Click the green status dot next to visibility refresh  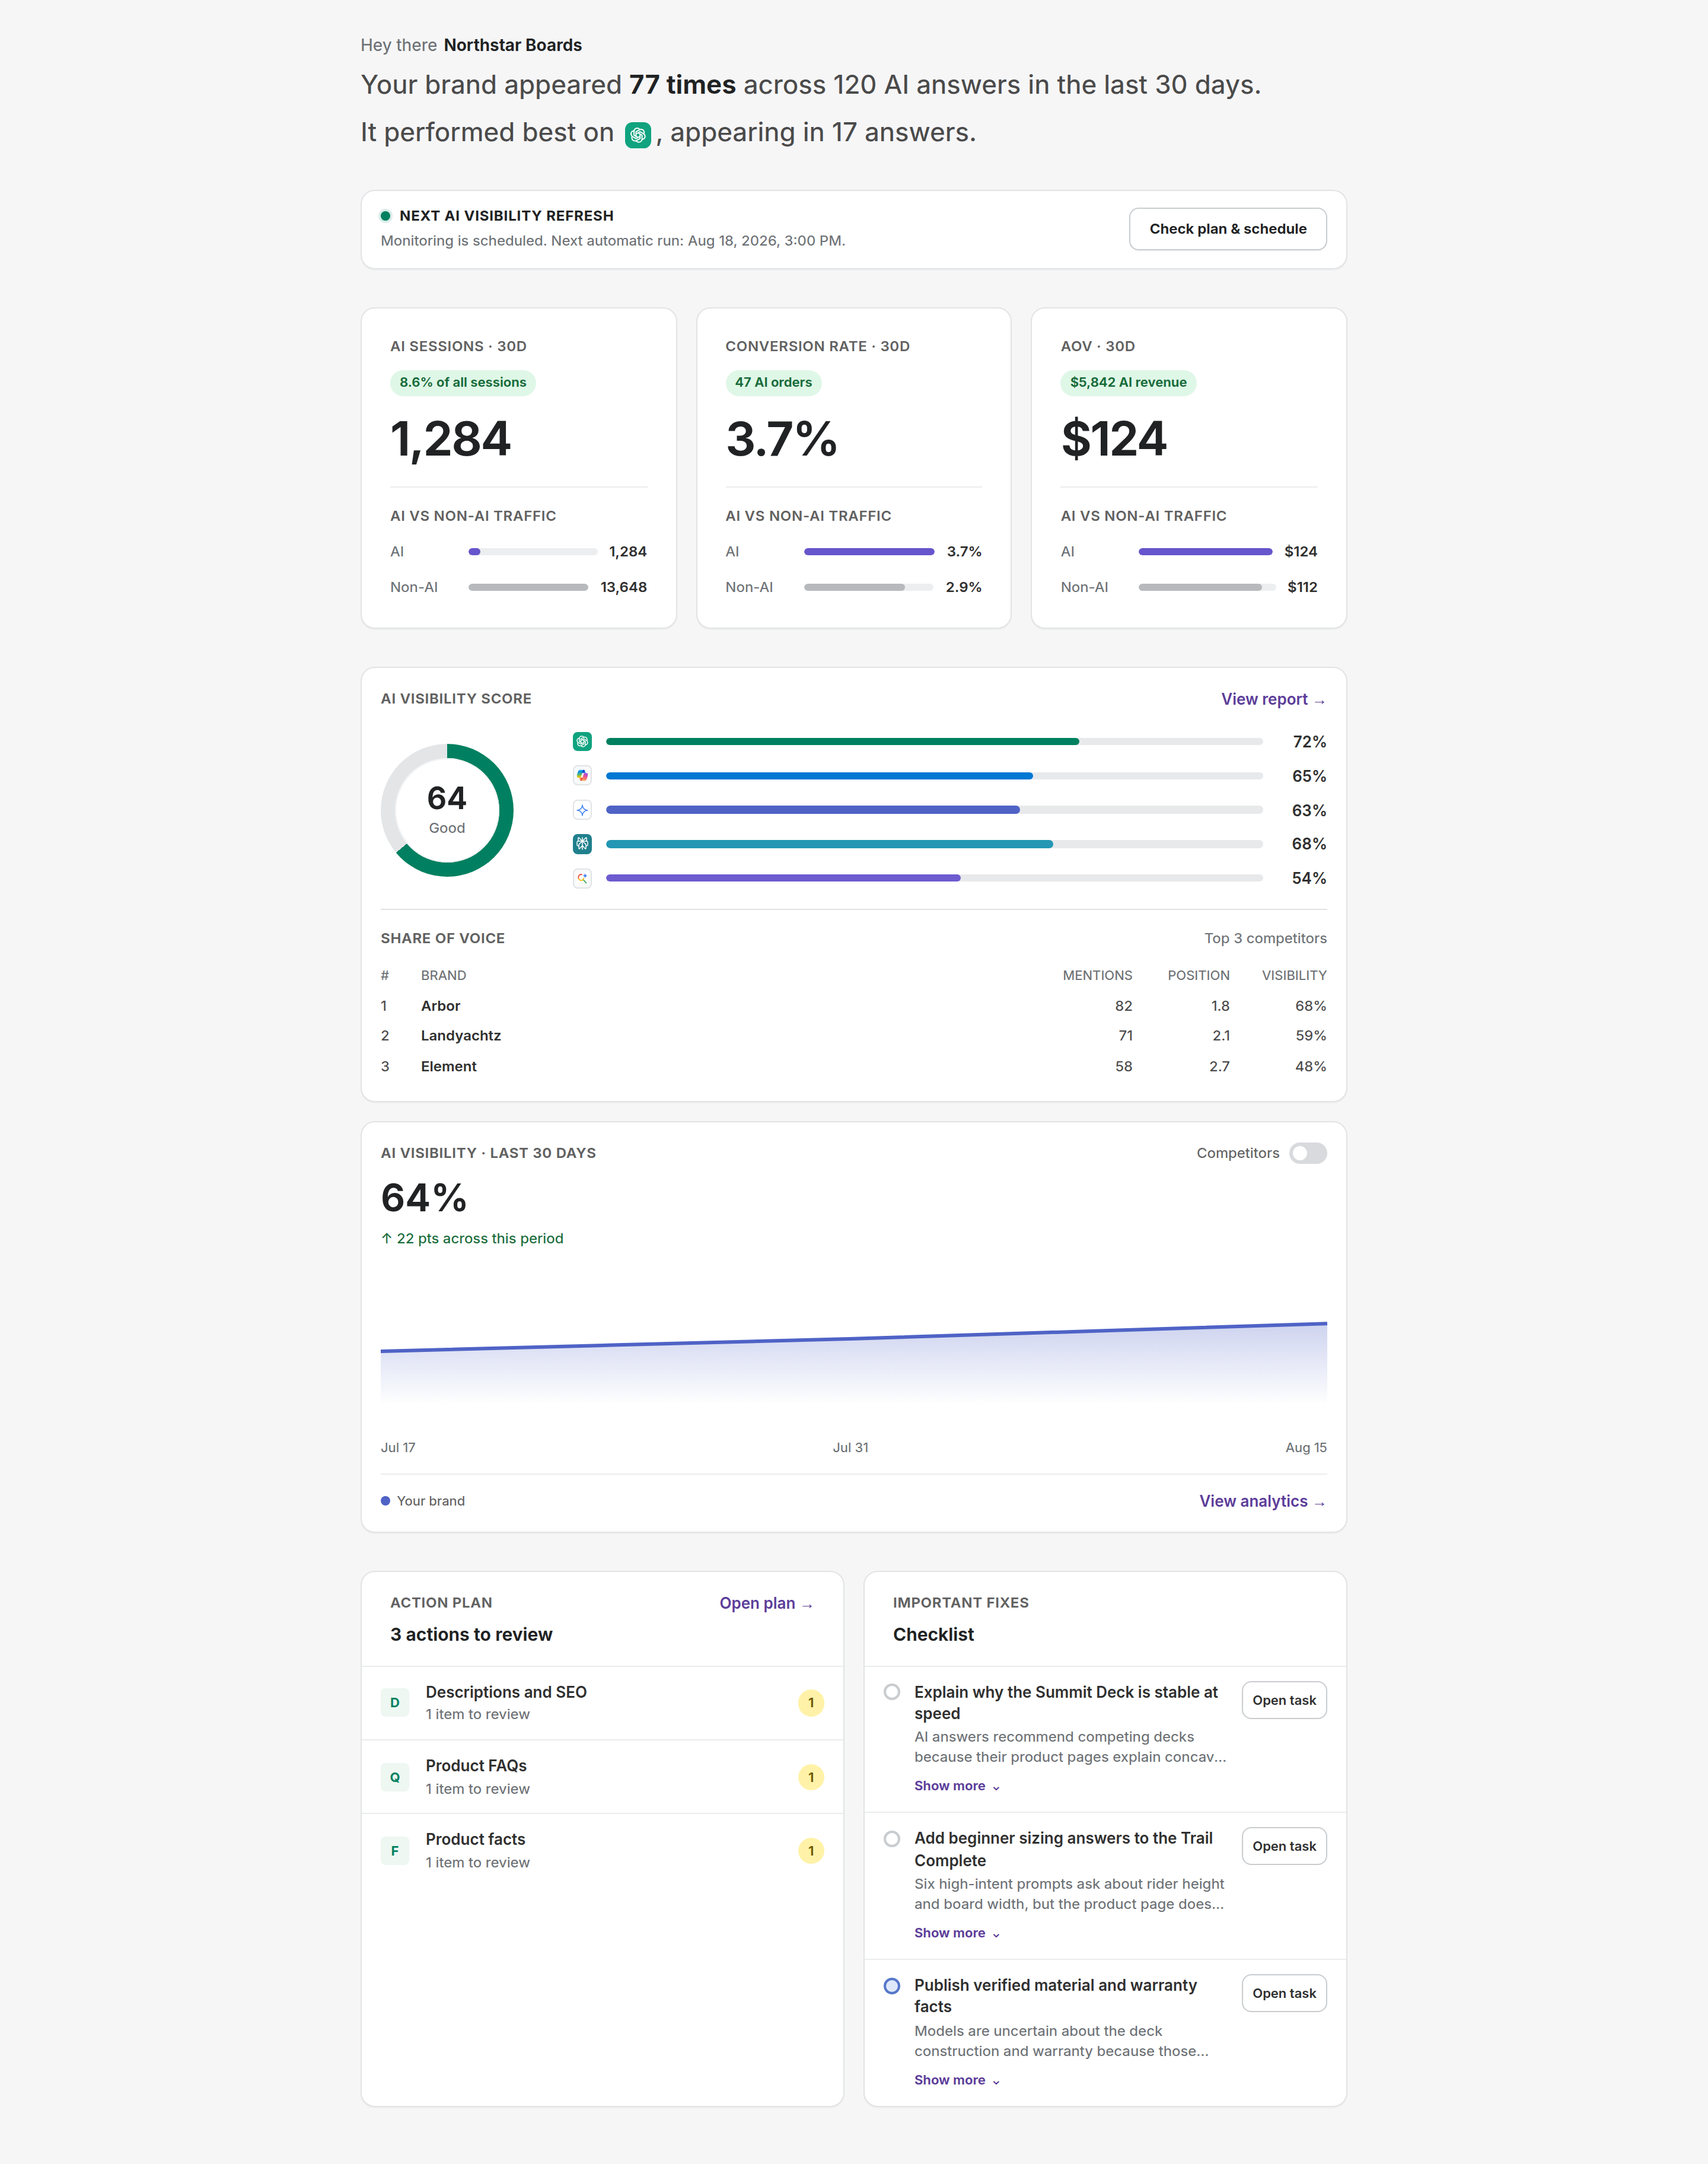coord(385,216)
